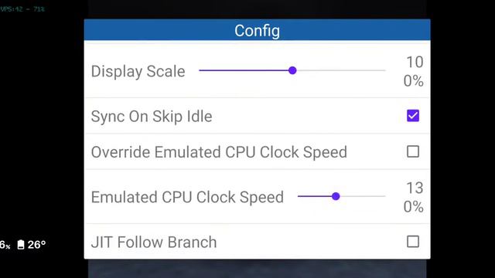The height and width of the screenshot is (278, 495).
Task: Select the Sync On Skip Idle row label
Action: (152, 117)
